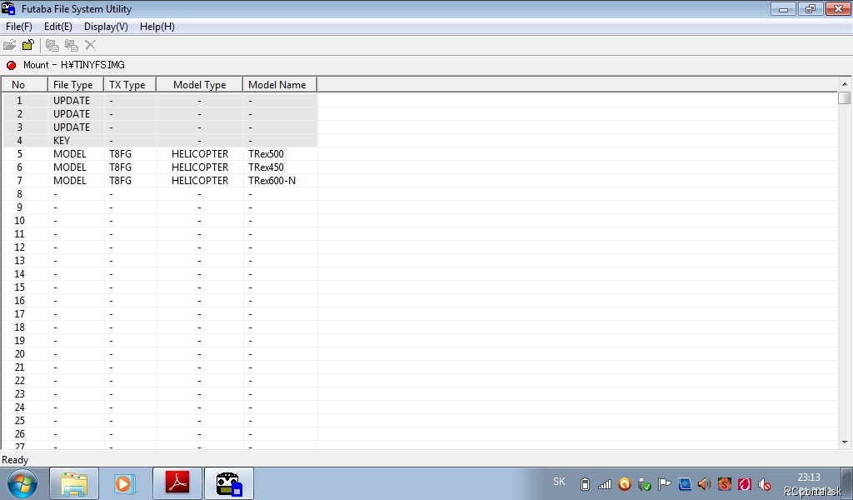This screenshot has width=853, height=500.
Task: Click the delete X toolbar icon
Action: (x=90, y=45)
